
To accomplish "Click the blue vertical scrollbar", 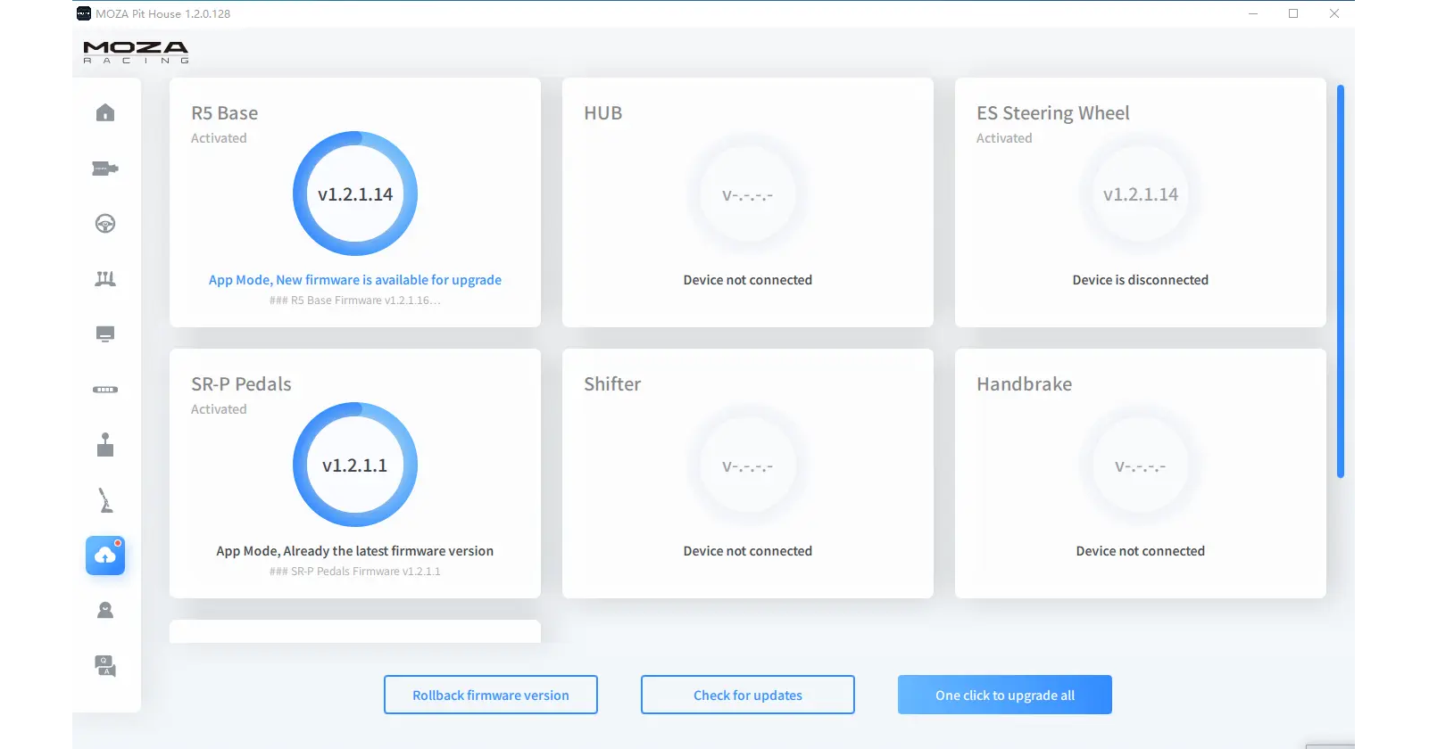I will (1340, 281).
